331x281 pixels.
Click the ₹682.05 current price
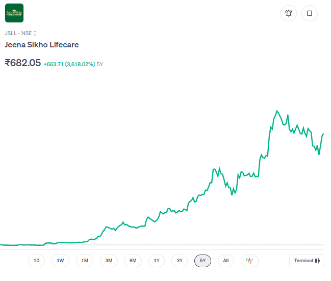(x=23, y=63)
